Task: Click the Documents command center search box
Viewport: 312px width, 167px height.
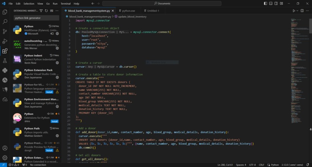Action: [162, 3]
